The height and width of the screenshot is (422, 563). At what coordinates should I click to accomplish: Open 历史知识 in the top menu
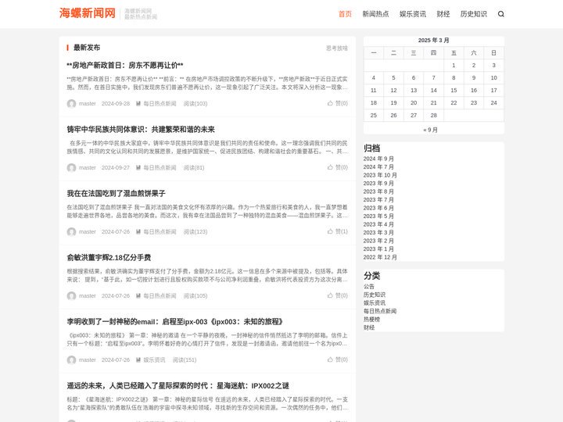pyautogui.click(x=474, y=14)
